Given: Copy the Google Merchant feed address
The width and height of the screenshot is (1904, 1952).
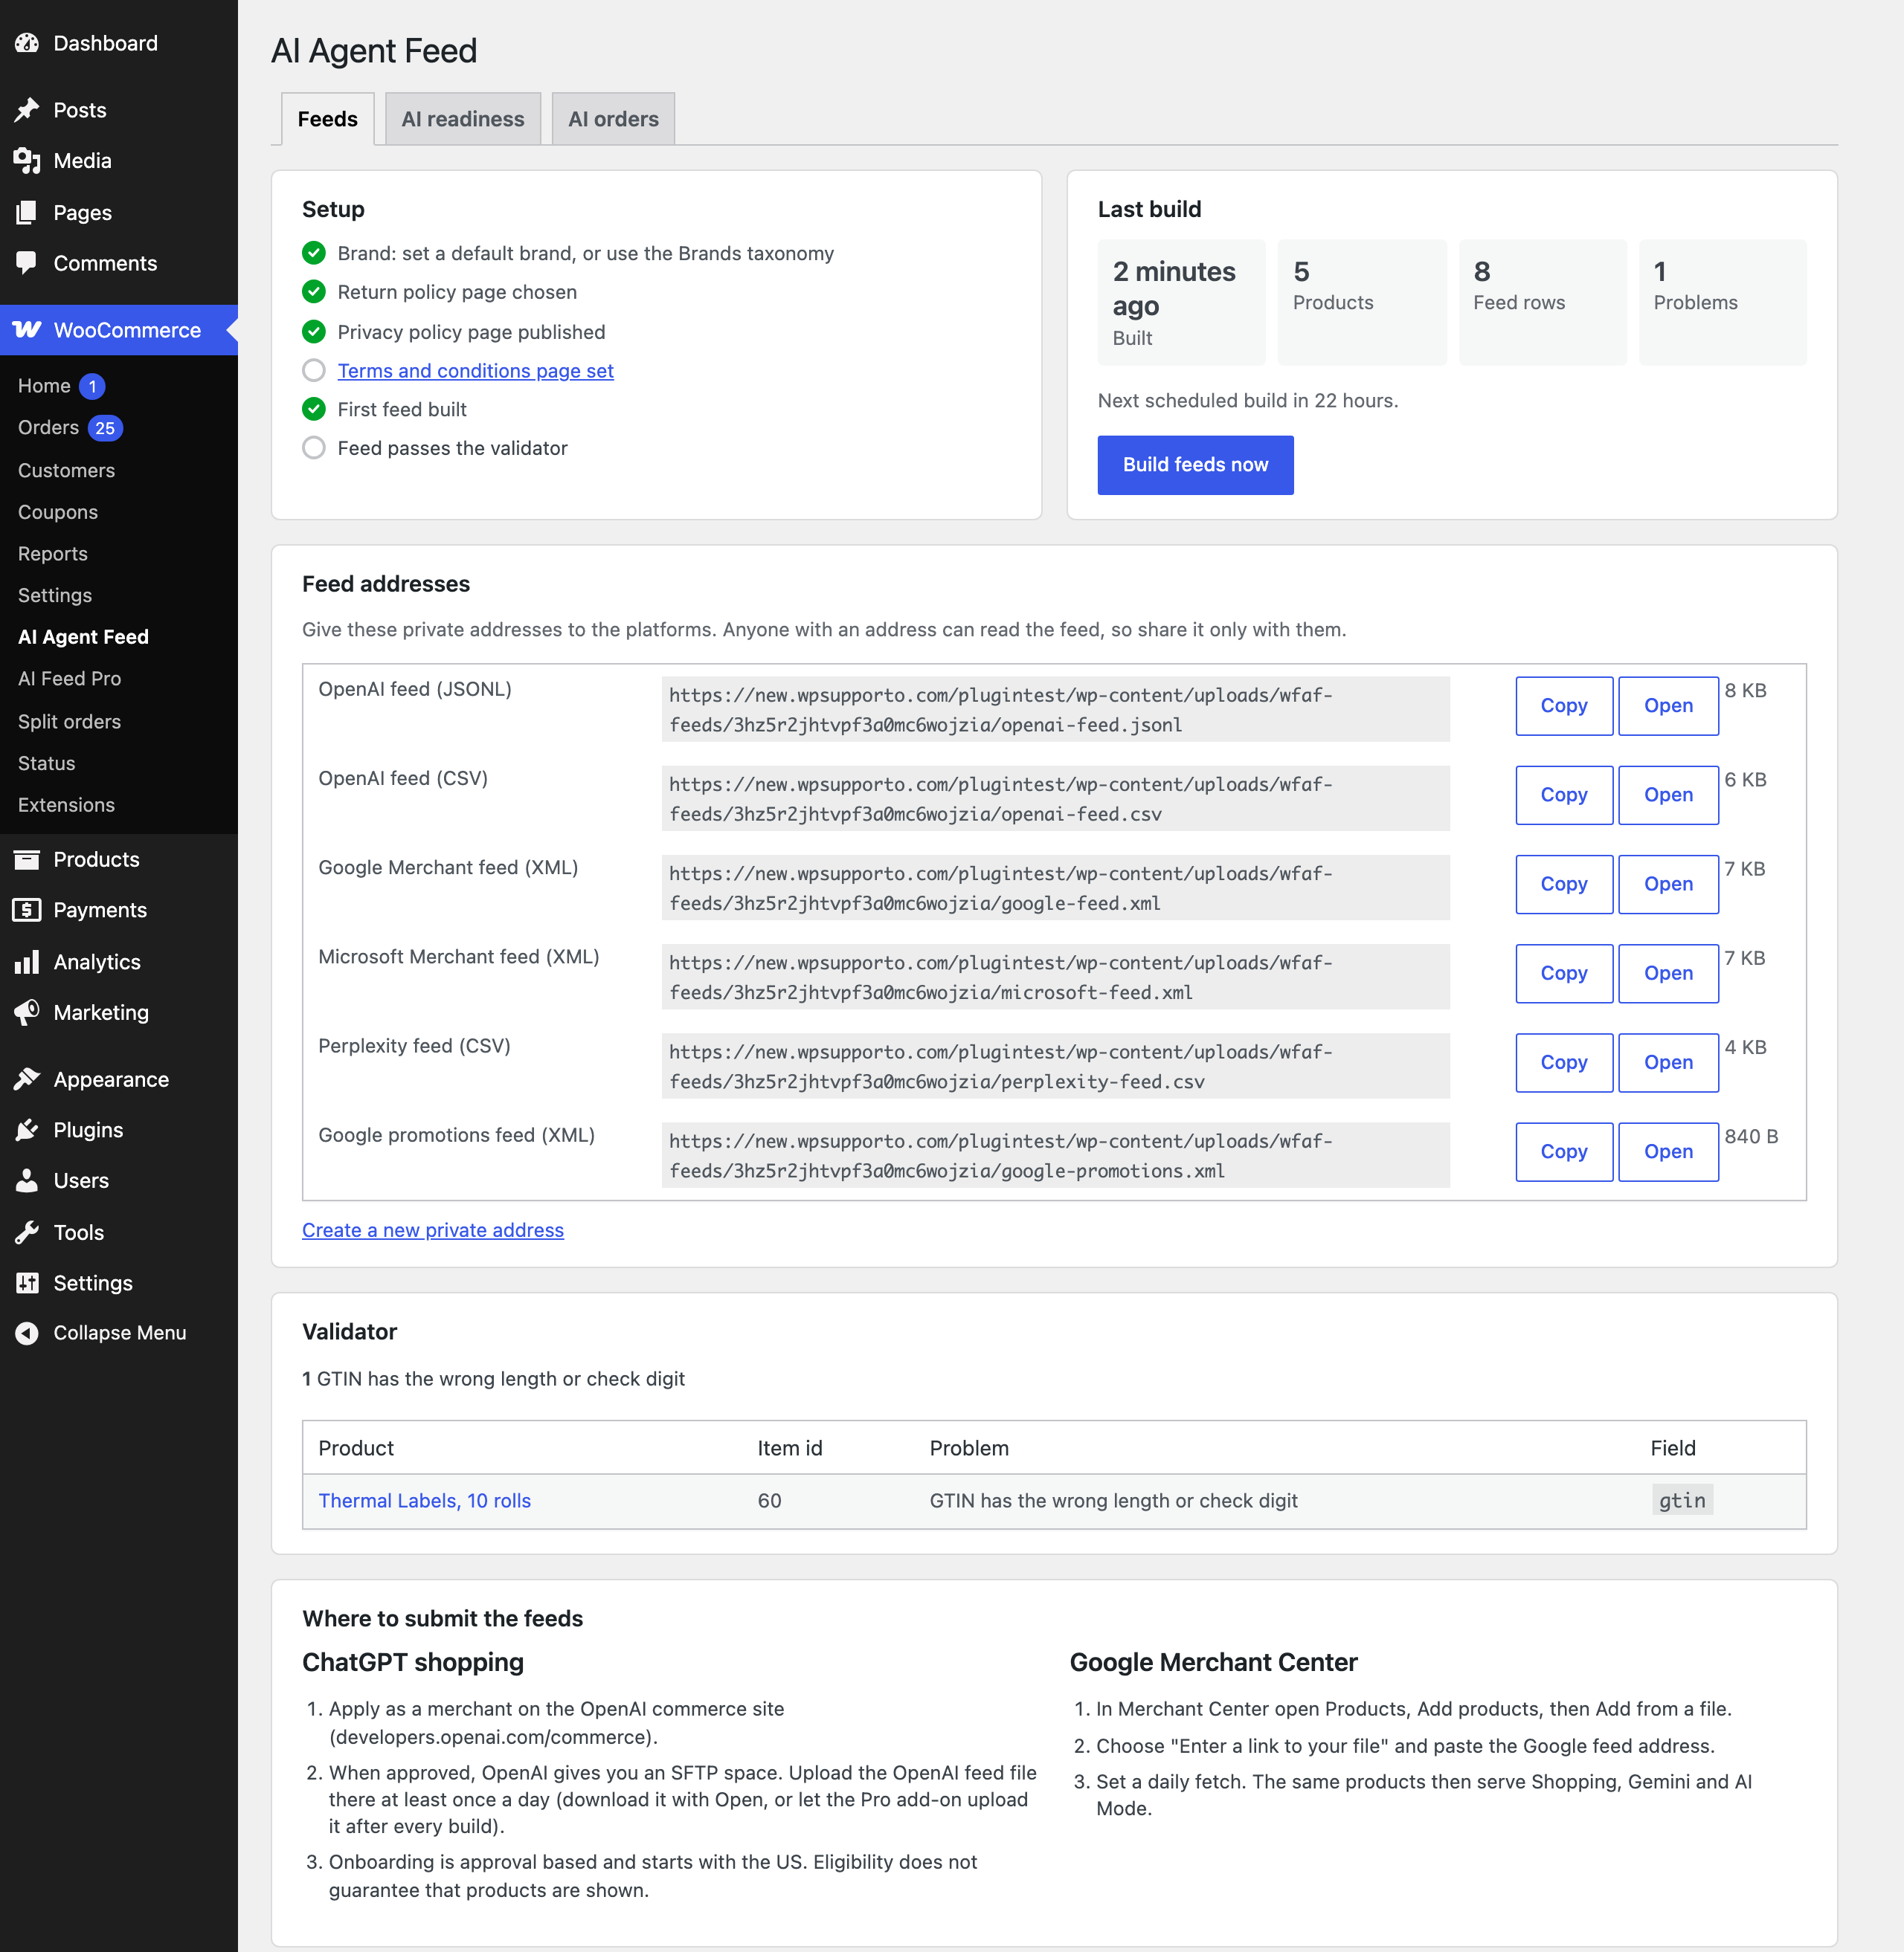Looking at the screenshot, I should [x=1564, y=884].
